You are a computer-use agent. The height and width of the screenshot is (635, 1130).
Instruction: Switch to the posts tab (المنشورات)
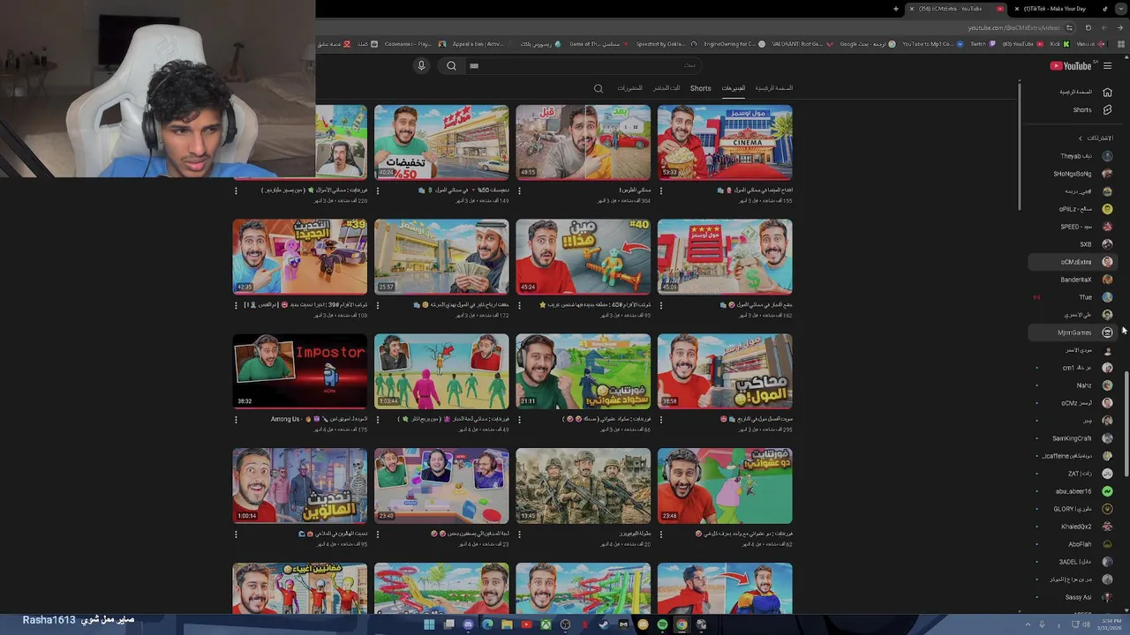(x=630, y=88)
